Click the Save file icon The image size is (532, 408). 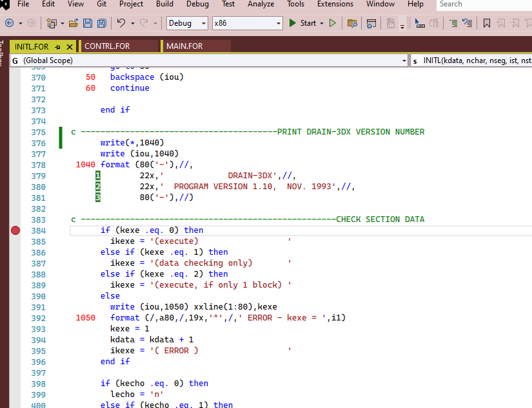[88, 23]
